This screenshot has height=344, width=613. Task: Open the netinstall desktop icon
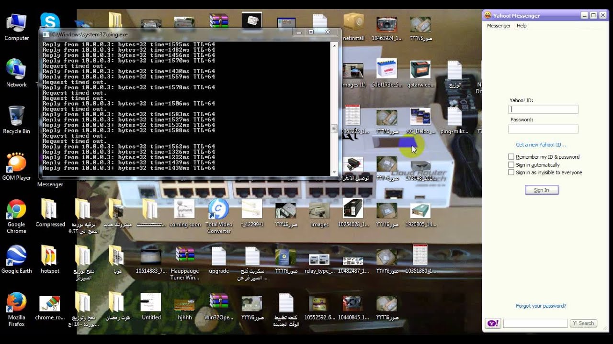point(354,26)
